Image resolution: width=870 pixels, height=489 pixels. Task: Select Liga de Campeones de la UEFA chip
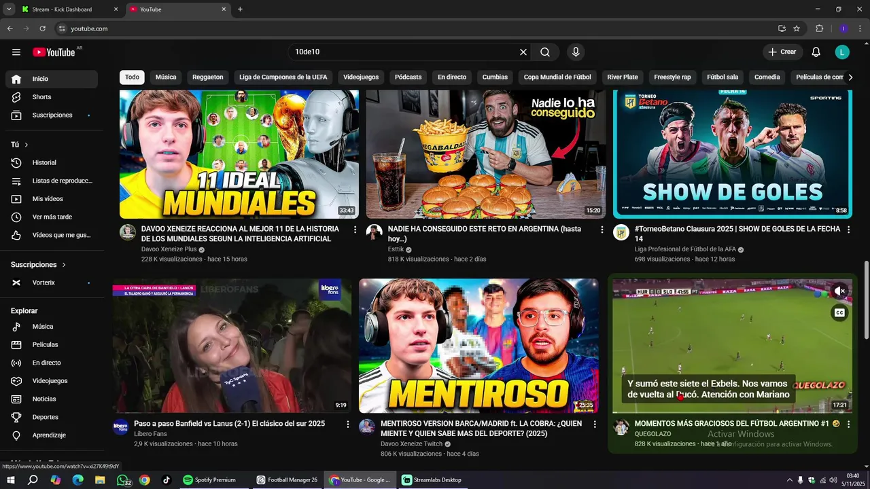283,77
